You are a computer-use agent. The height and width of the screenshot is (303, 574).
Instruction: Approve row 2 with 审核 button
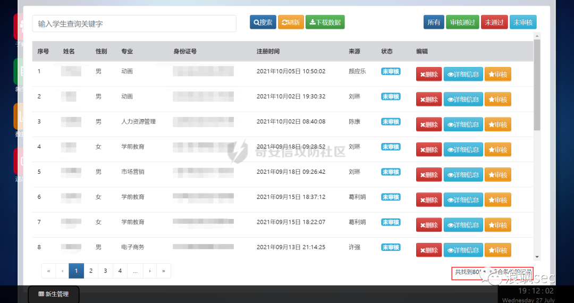click(x=497, y=99)
